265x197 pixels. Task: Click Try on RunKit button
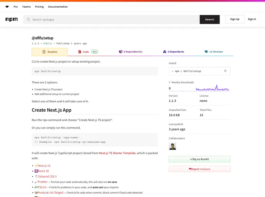pyautogui.click(x=200, y=159)
